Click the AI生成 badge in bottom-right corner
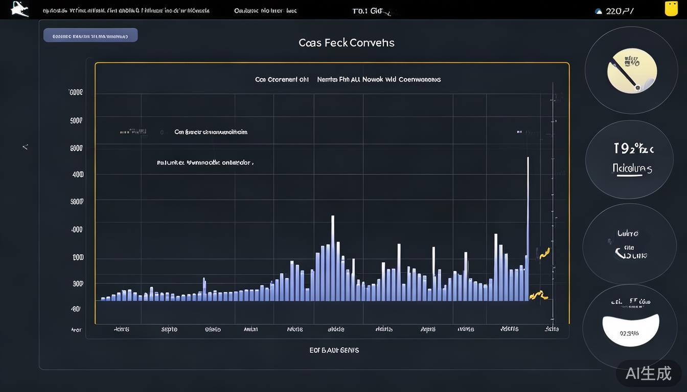This screenshot has height=392, width=687. pos(648,373)
